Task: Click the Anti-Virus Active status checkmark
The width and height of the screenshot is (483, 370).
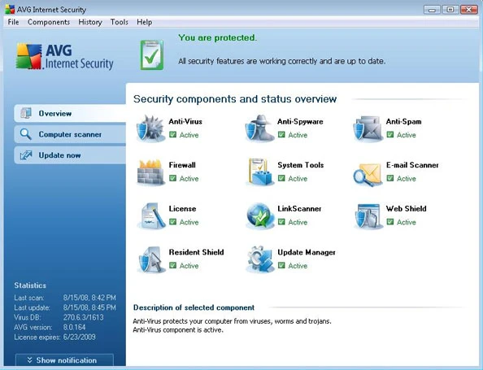Action: pos(173,135)
